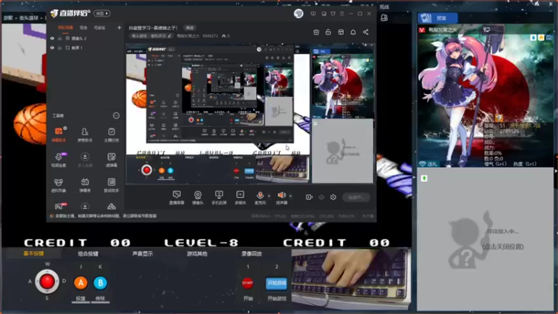Click the 截屏 1 source row name
The height and width of the screenshot is (314, 558).
click(x=77, y=47)
